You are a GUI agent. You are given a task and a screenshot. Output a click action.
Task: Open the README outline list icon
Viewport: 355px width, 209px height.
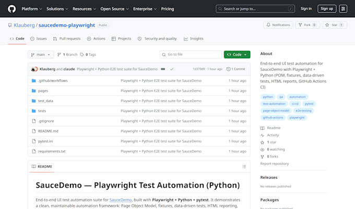244,166
